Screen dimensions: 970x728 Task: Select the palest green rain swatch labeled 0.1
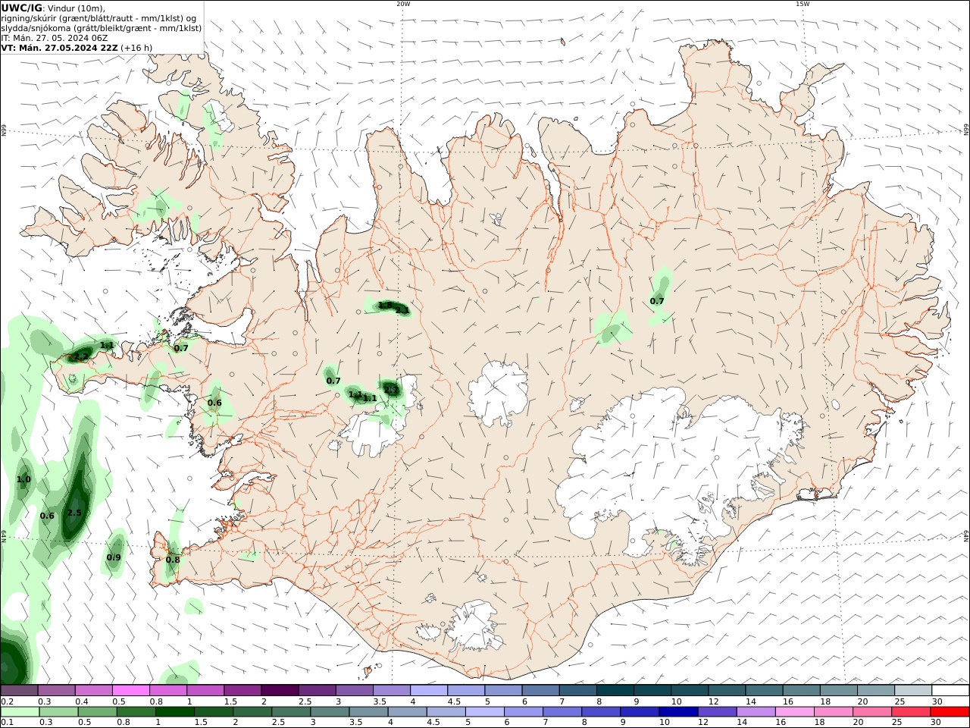click(20, 712)
